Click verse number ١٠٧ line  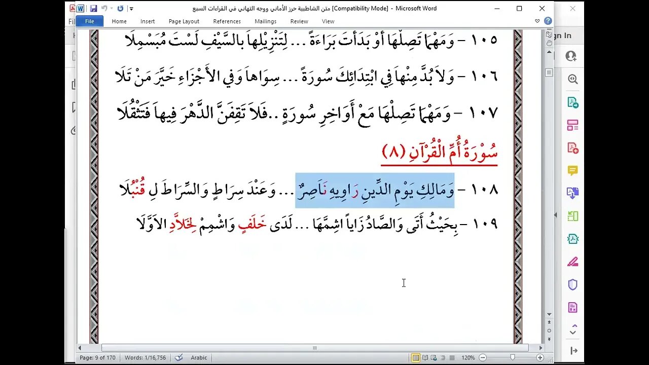click(x=307, y=113)
